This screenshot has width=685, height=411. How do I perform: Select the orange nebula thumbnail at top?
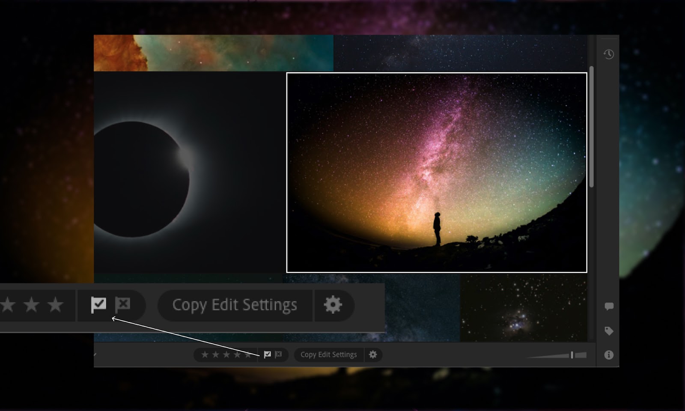click(213, 53)
